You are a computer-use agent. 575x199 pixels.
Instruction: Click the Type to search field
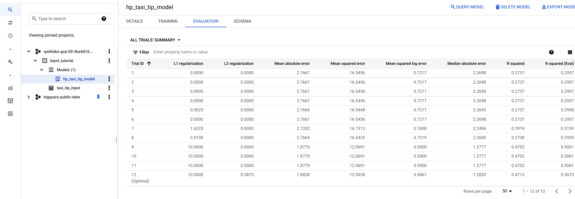pyautogui.click(x=69, y=19)
